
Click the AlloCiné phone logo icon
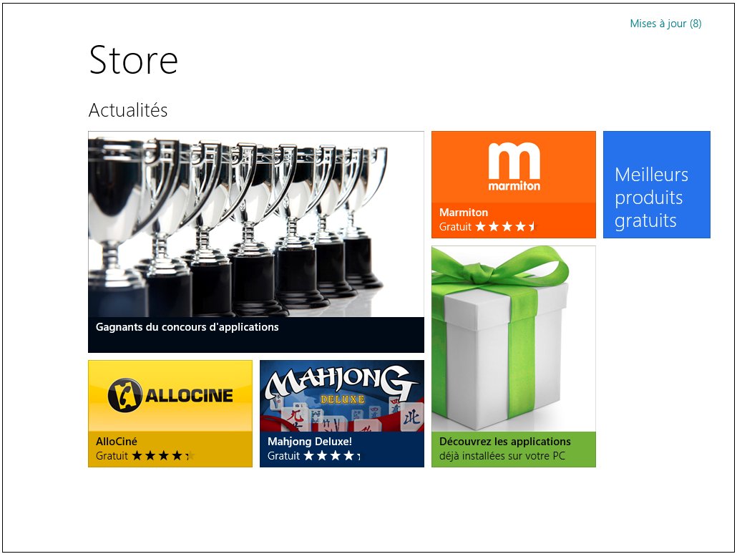point(125,395)
